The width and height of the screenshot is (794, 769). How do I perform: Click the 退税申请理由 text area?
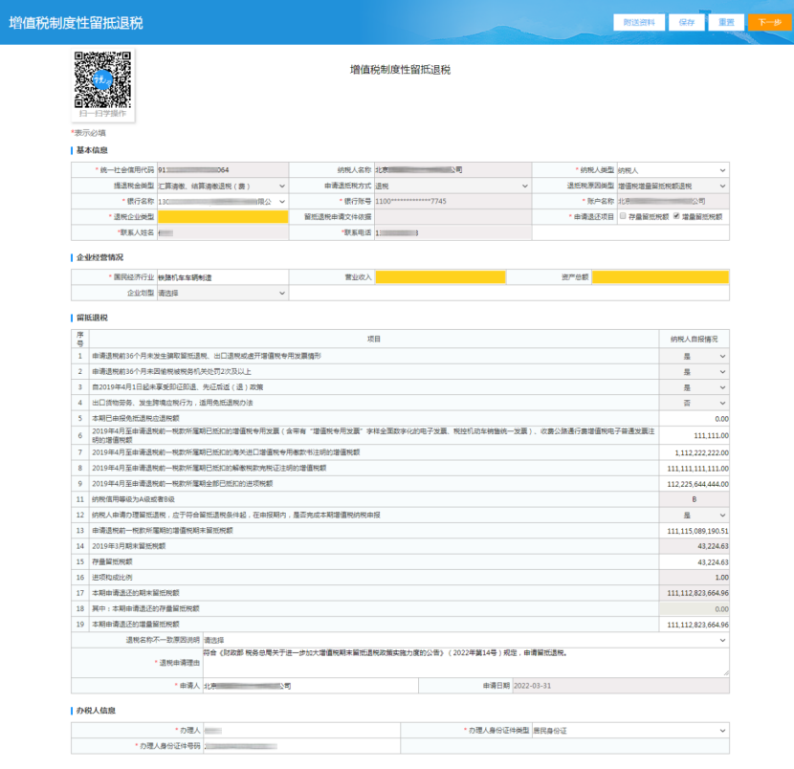(466, 663)
